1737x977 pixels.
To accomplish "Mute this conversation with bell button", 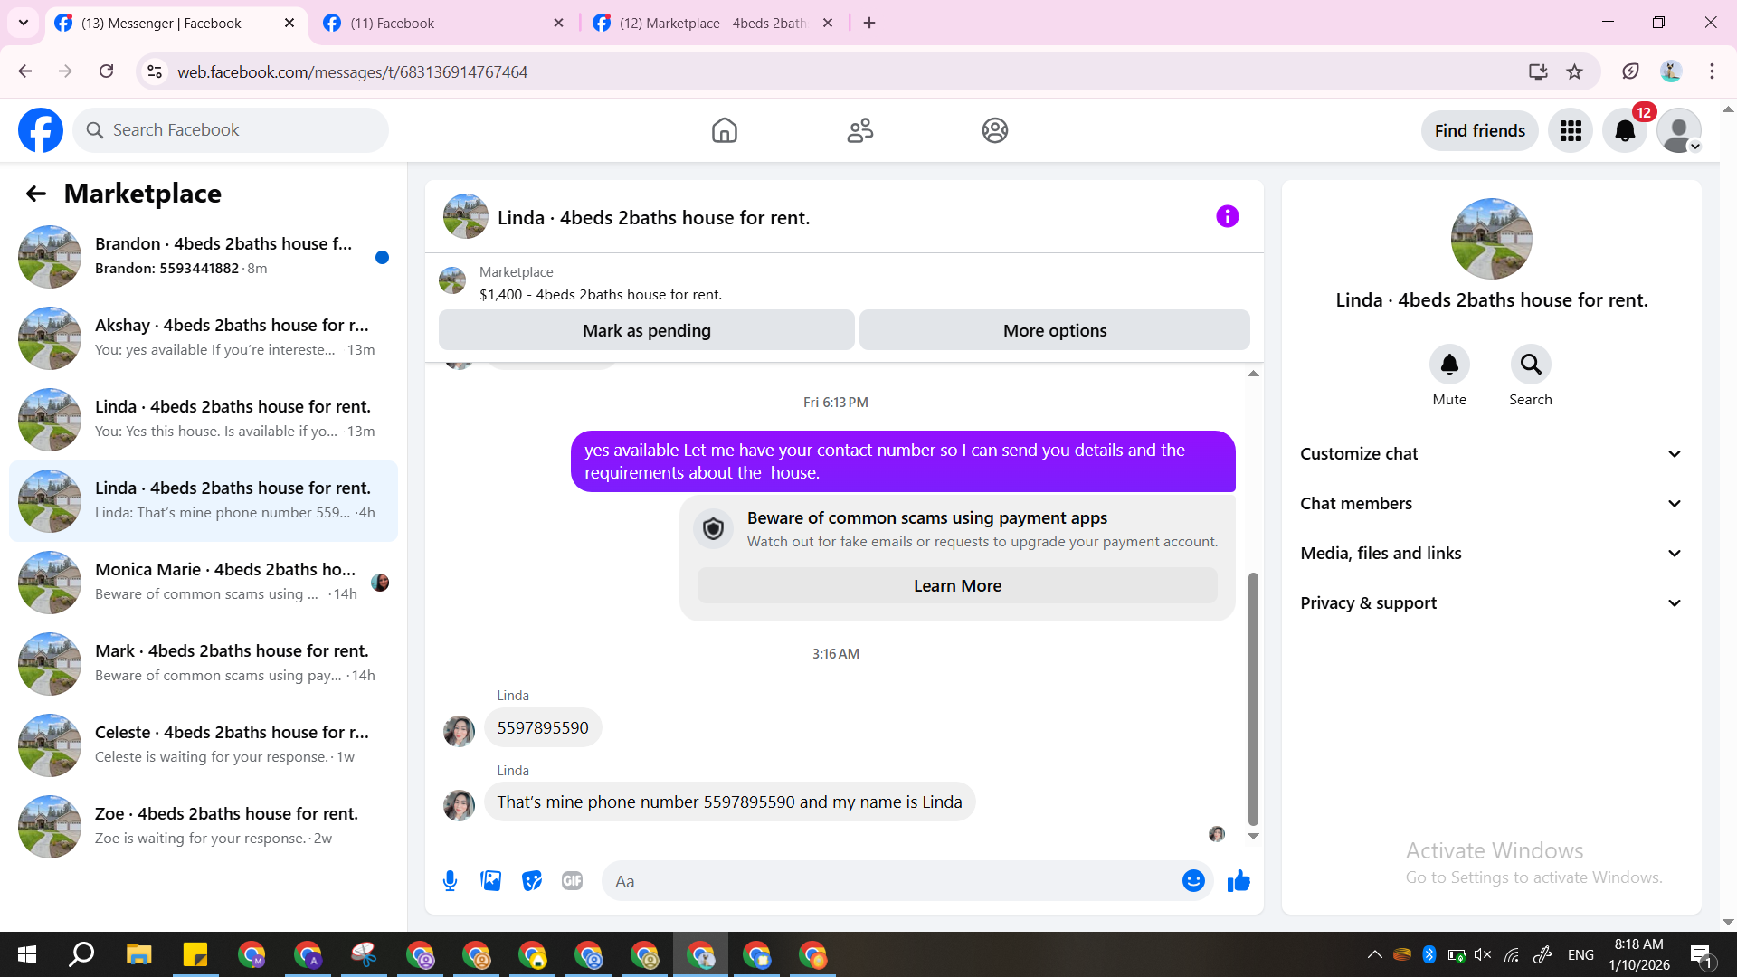I will point(1448,365).
